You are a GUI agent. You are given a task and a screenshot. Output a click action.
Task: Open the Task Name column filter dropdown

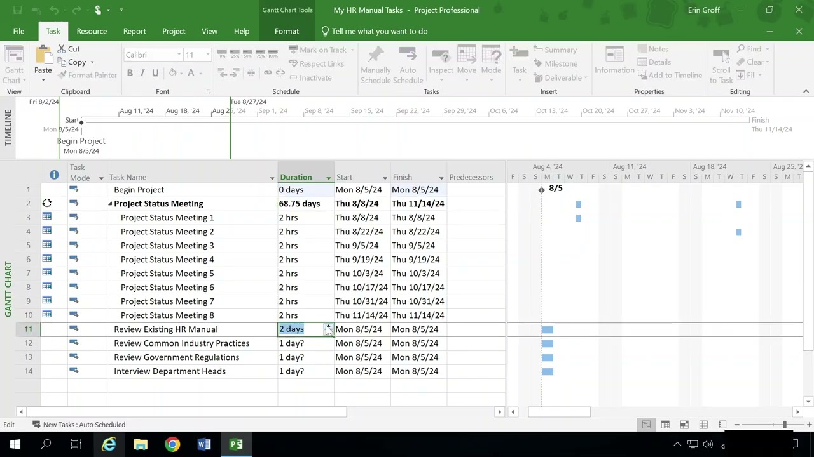[x=272, y=178]
